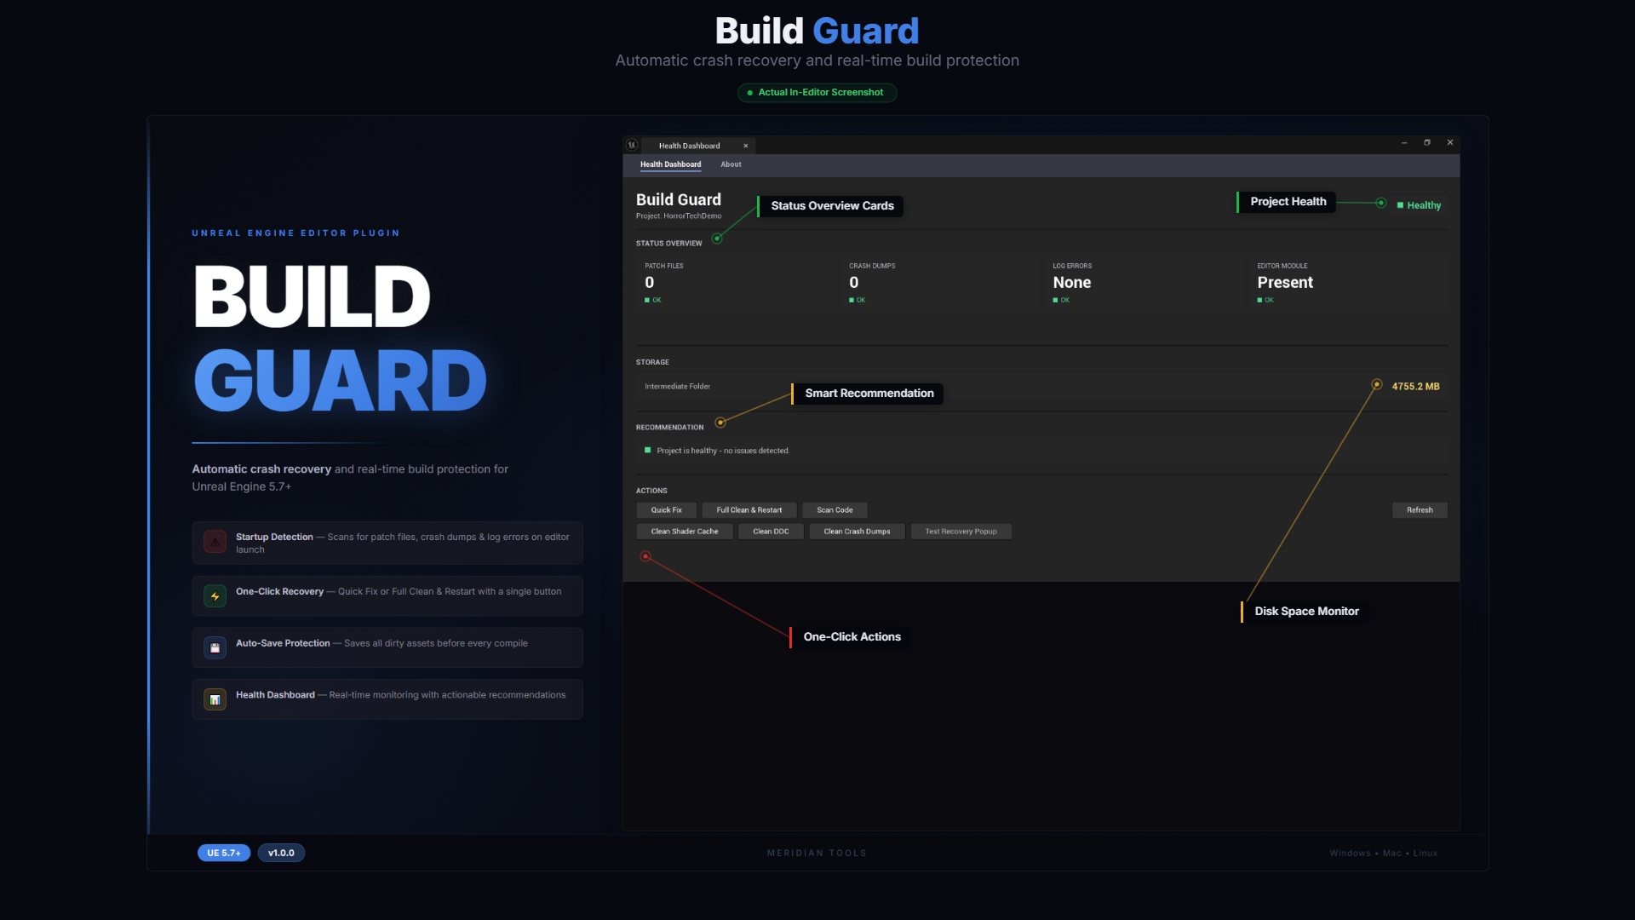
Task: Click the v1.0.0 version badge
Action: 281,853
